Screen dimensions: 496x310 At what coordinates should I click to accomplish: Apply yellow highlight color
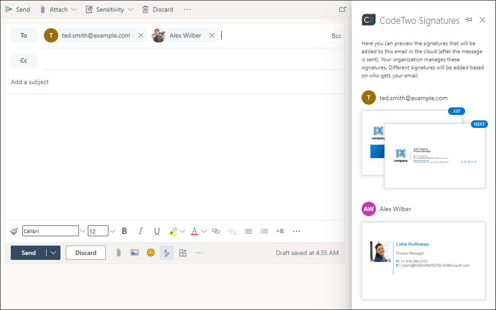pos(173,231)
